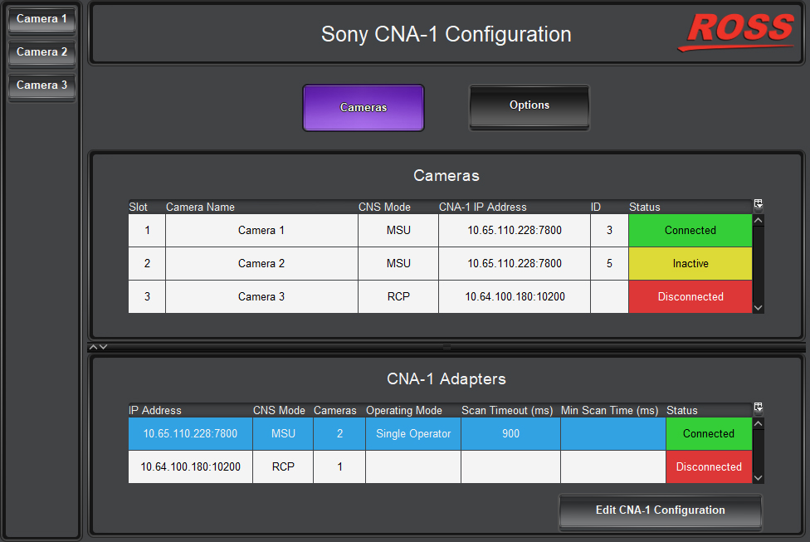Sort the Cameras table by Camera Name header
The image size is (810, 542).
(x=200, y=207)
